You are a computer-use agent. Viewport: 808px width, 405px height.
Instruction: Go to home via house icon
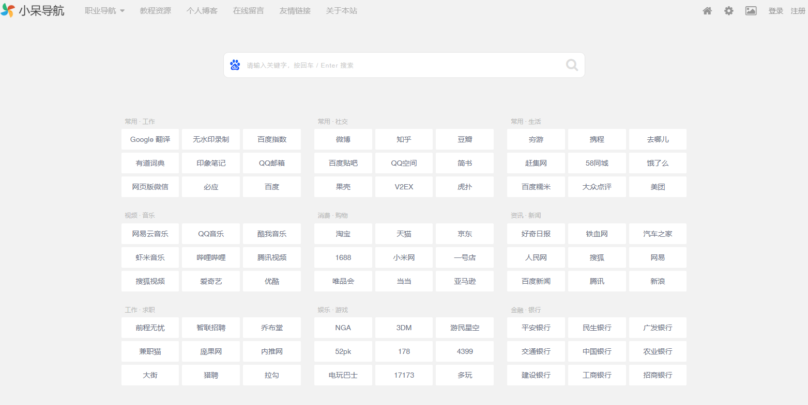pos(707,11)
